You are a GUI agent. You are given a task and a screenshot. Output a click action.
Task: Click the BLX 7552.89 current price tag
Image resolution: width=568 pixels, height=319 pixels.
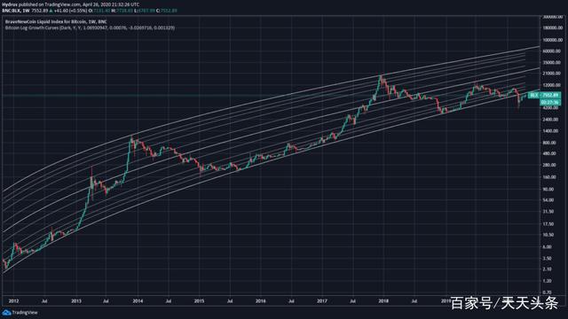click(544, 95)
